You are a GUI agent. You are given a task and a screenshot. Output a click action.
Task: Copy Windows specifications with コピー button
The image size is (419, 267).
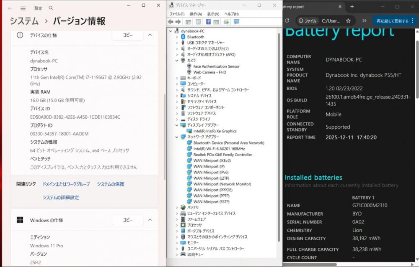pos(127,220)
